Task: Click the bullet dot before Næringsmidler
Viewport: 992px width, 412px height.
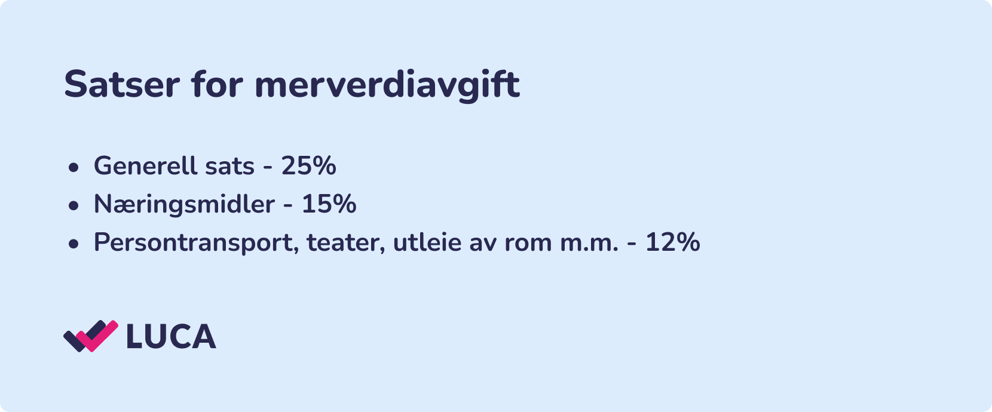Action: pos(74,206)
